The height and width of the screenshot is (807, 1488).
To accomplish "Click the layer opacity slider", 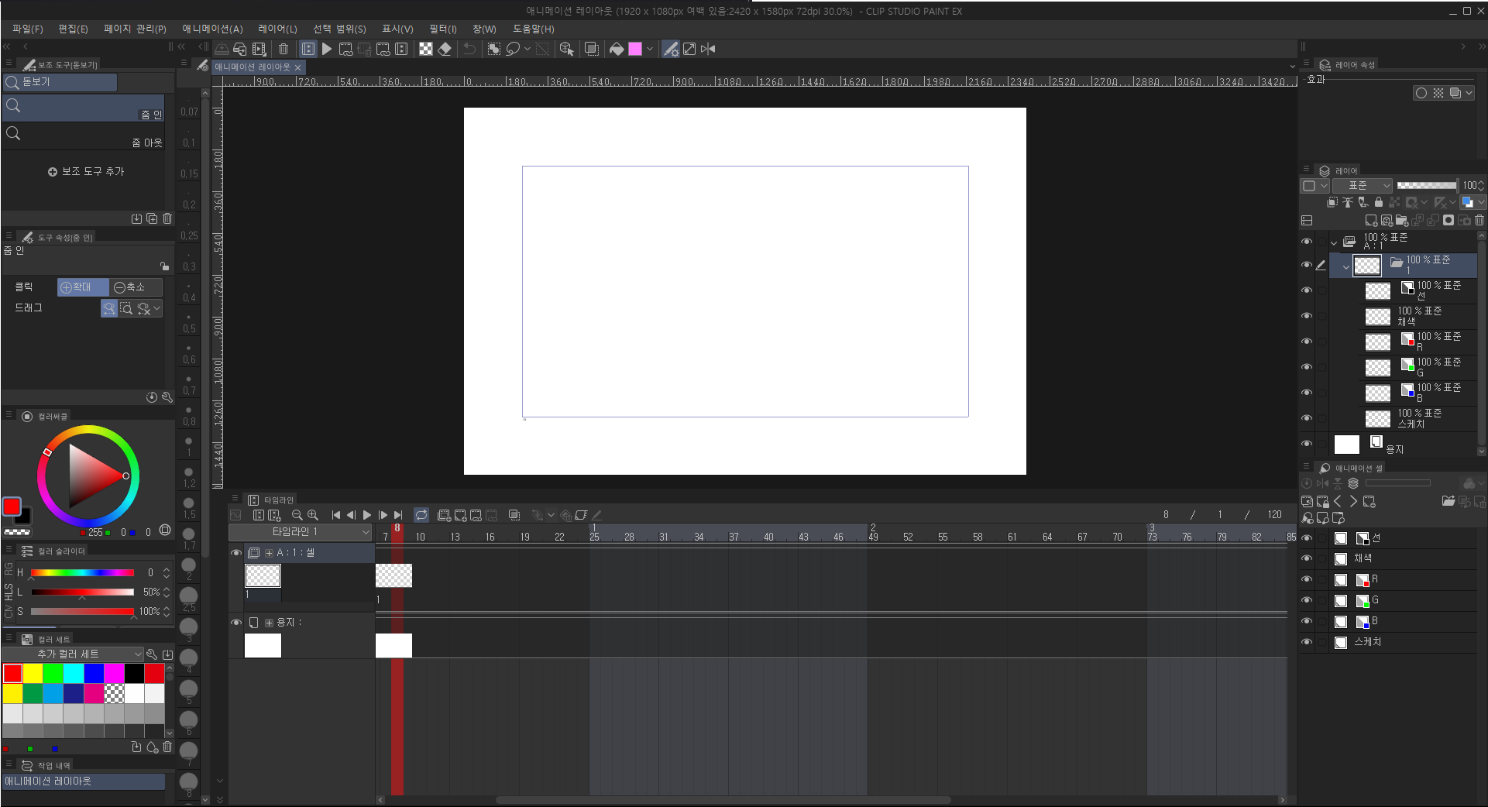I will pos(1427,186).
